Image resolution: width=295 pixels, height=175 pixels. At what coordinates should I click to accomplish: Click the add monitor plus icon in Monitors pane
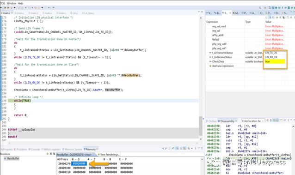(x=48, y=154)
